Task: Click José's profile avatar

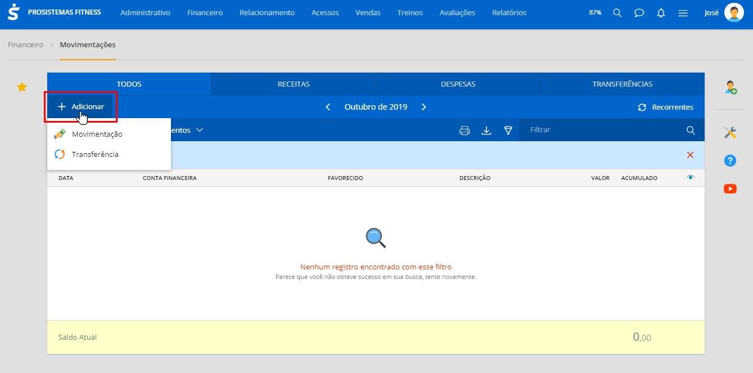Action: pyautogui.click(x=734, y=12)
